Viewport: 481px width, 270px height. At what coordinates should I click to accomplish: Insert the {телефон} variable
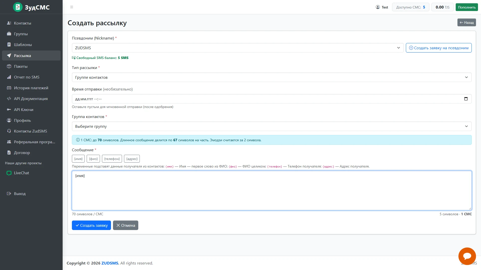112,159
